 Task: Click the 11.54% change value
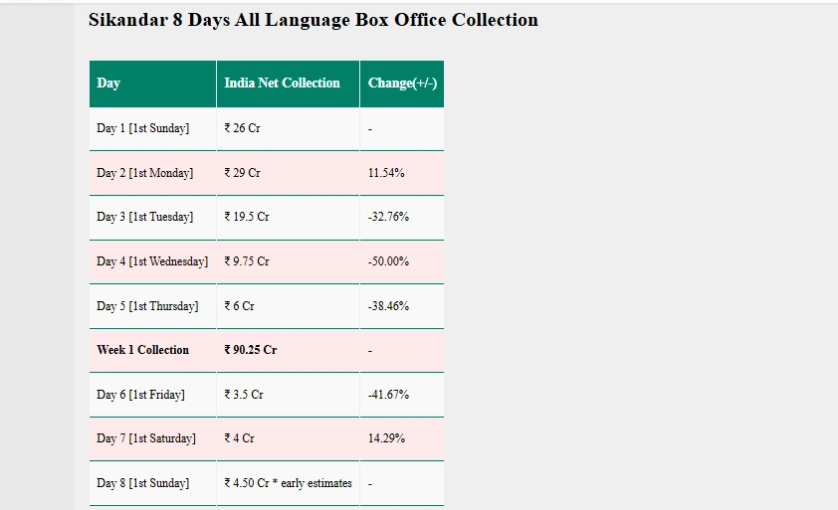tap(386, 173)
